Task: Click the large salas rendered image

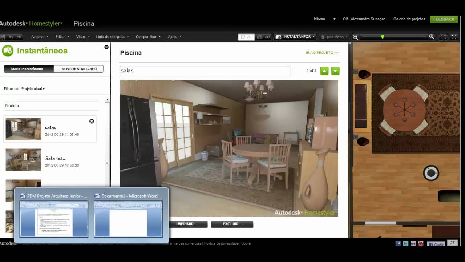Action: point(229,148)
